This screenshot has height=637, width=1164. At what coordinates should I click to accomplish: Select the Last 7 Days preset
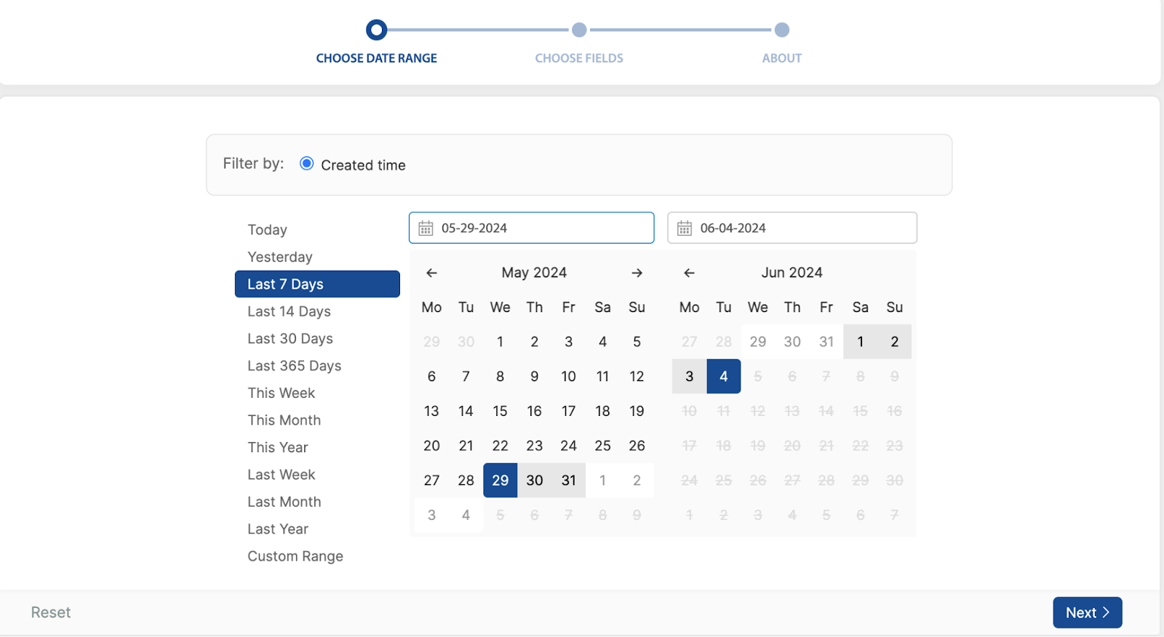(317, 284)
